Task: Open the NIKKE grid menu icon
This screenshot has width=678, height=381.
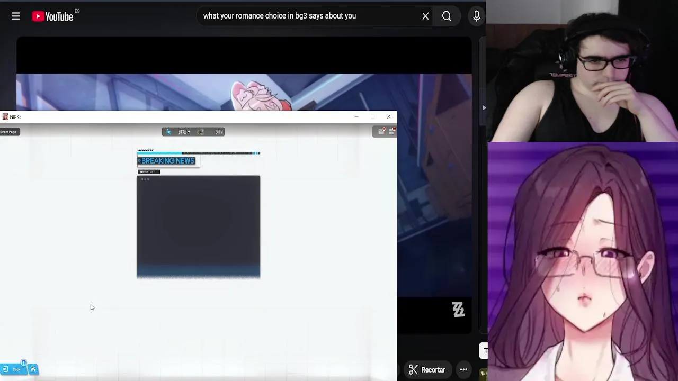Action: click(392, 131)
